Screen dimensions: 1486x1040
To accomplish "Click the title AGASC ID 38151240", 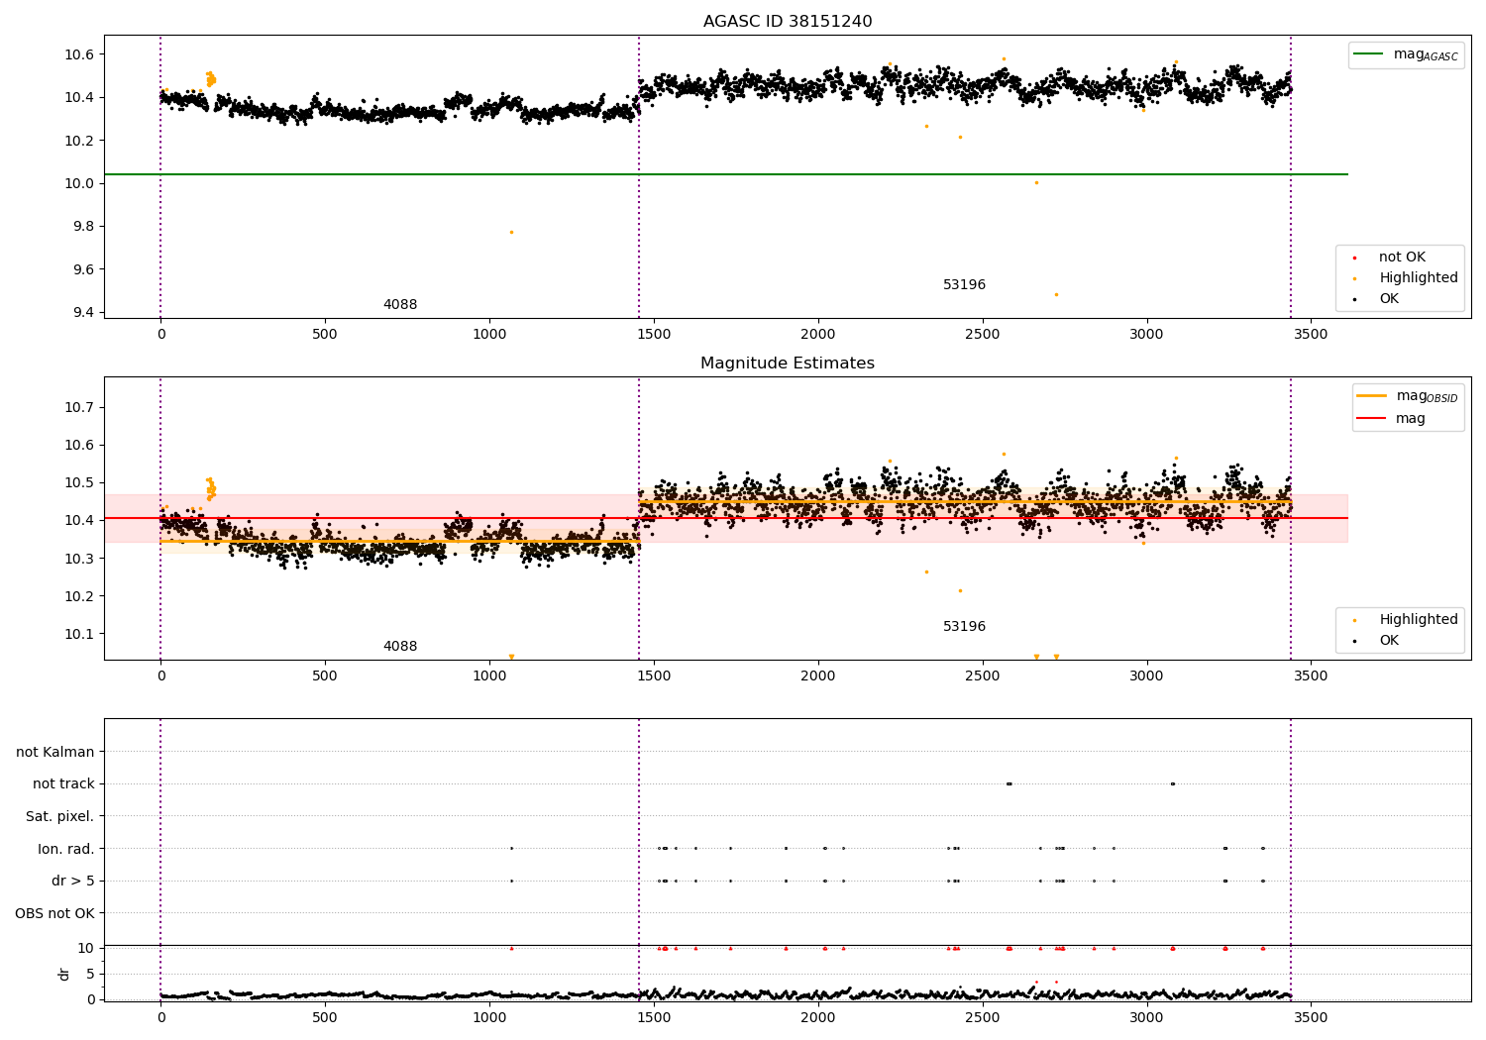I will click(x=788, y=22).
